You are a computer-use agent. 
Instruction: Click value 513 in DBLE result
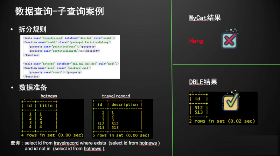199,112
